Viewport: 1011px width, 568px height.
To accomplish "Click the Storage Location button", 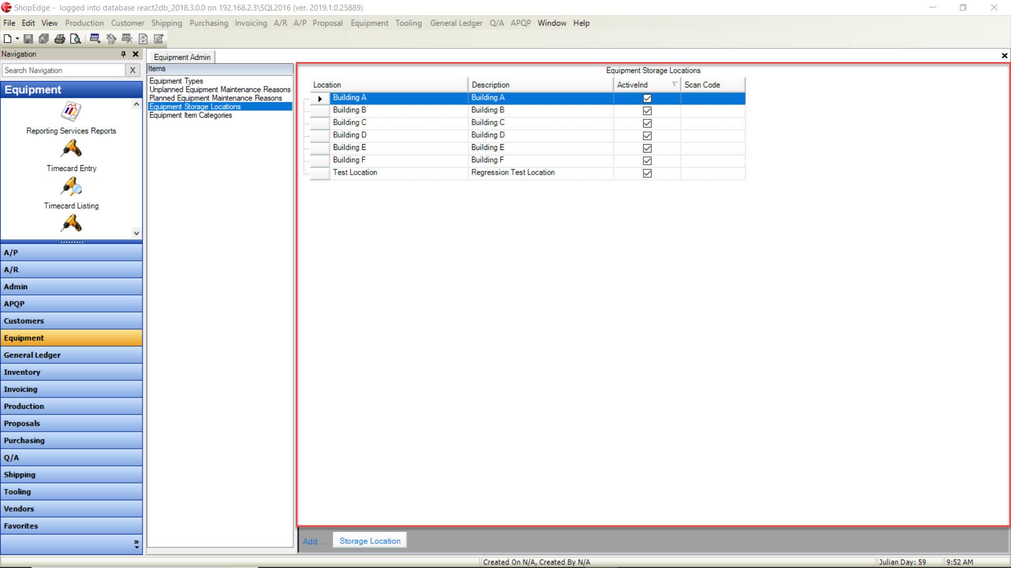I will pos(370,541).
